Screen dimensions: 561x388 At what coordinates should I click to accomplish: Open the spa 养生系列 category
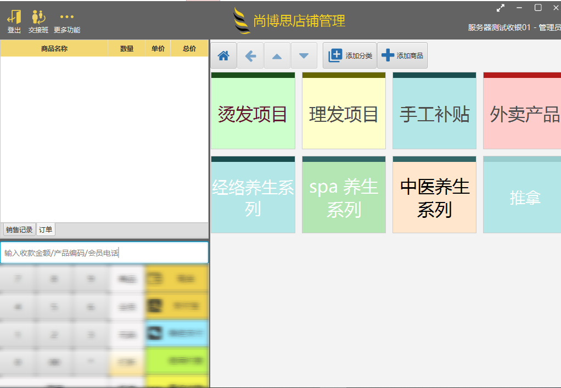click(343, 195)
